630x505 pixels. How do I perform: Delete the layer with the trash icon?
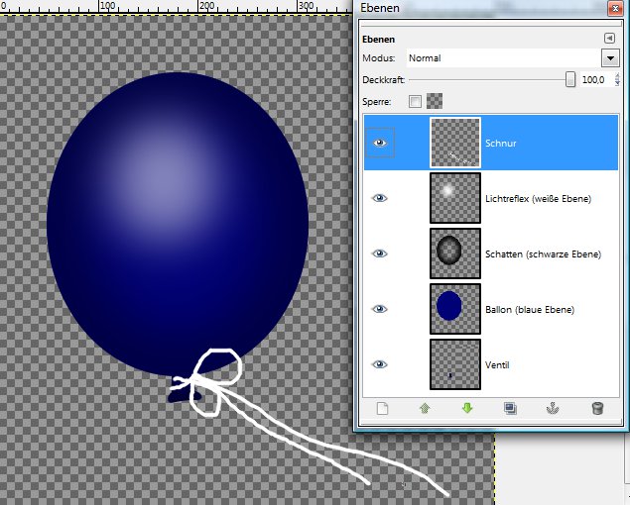point(596,407)
